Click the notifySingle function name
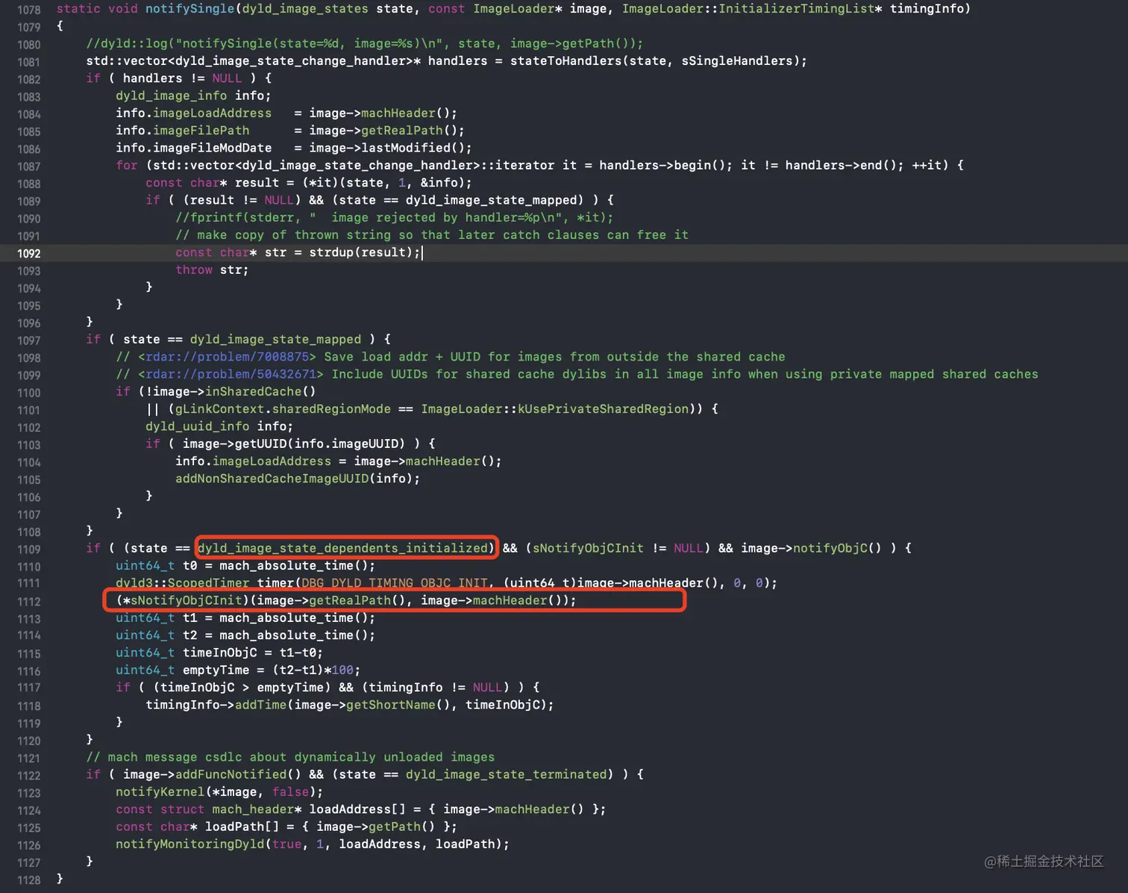This screenshot has width=1128, height=893. pyautogui.click(x=189, y=9)
